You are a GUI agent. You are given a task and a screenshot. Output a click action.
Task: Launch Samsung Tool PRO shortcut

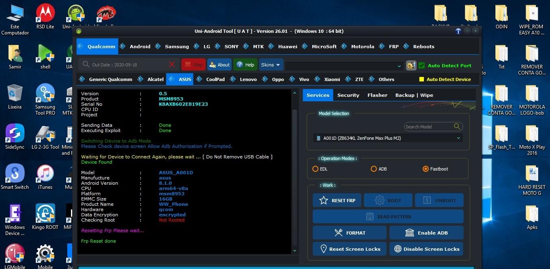(x=45, y=100)
